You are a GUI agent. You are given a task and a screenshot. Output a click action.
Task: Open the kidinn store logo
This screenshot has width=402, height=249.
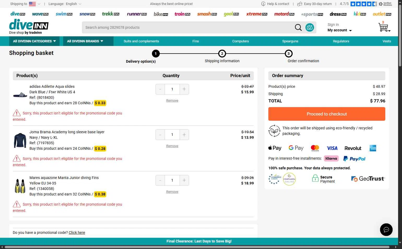tap(360, 14)
